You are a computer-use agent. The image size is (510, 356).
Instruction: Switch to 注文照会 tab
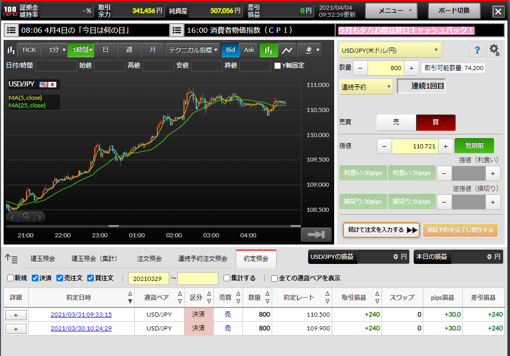149,259
